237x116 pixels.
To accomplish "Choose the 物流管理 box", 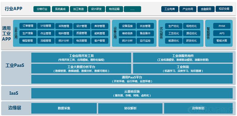I will click(82, 41).
